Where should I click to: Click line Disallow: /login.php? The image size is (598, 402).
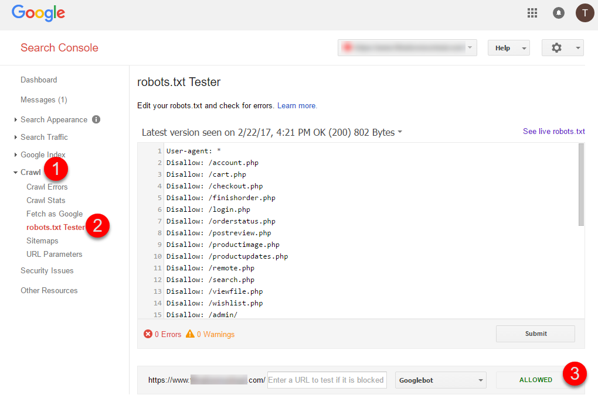point(208,209)
